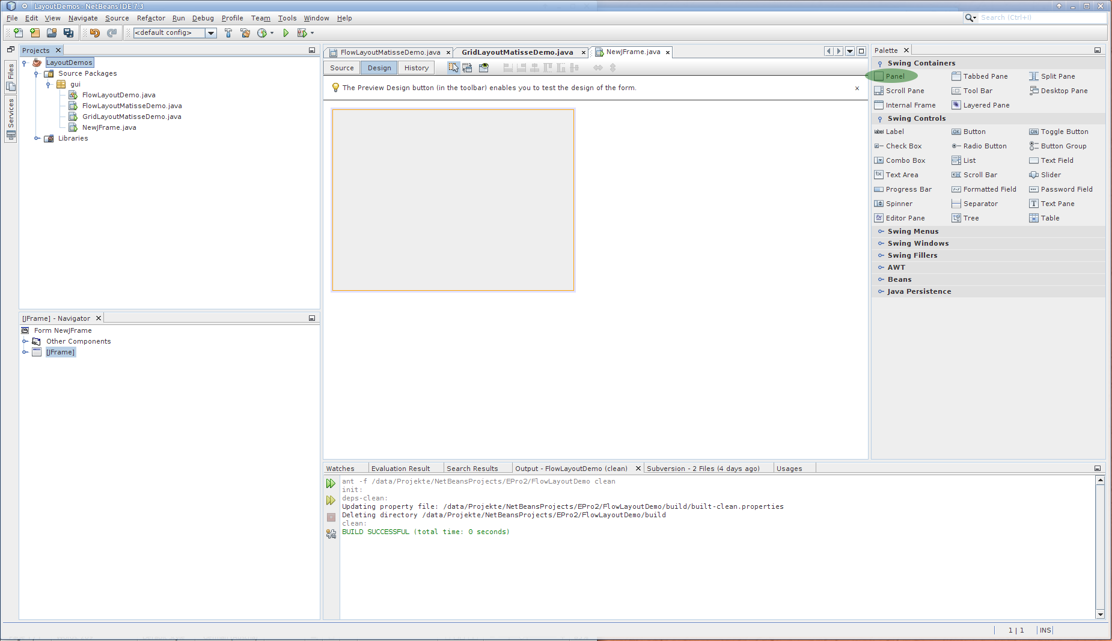Image resolution: width=1112 pixels, height=641 pixels.
Task: Build the project with the hammer icon
Action: pos(228,33)
